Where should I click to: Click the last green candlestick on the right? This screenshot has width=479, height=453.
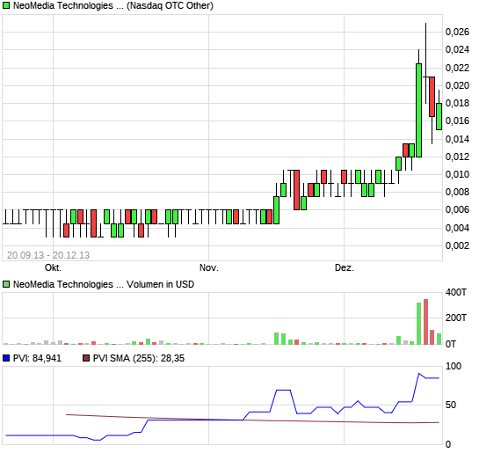click(439, 116)
